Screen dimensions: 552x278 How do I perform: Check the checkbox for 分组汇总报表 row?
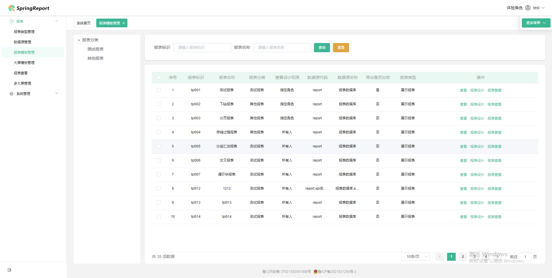(159, 146)
